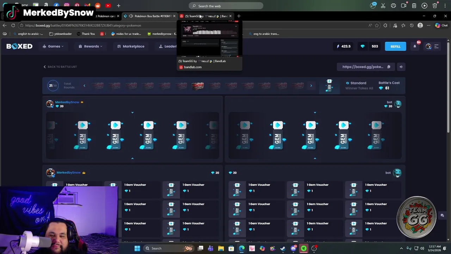Image resolution: width=451 pixels, height=254 pixels.
Task: Click the bot avatar in the winnings list
Action: click(x=397, y=173)
